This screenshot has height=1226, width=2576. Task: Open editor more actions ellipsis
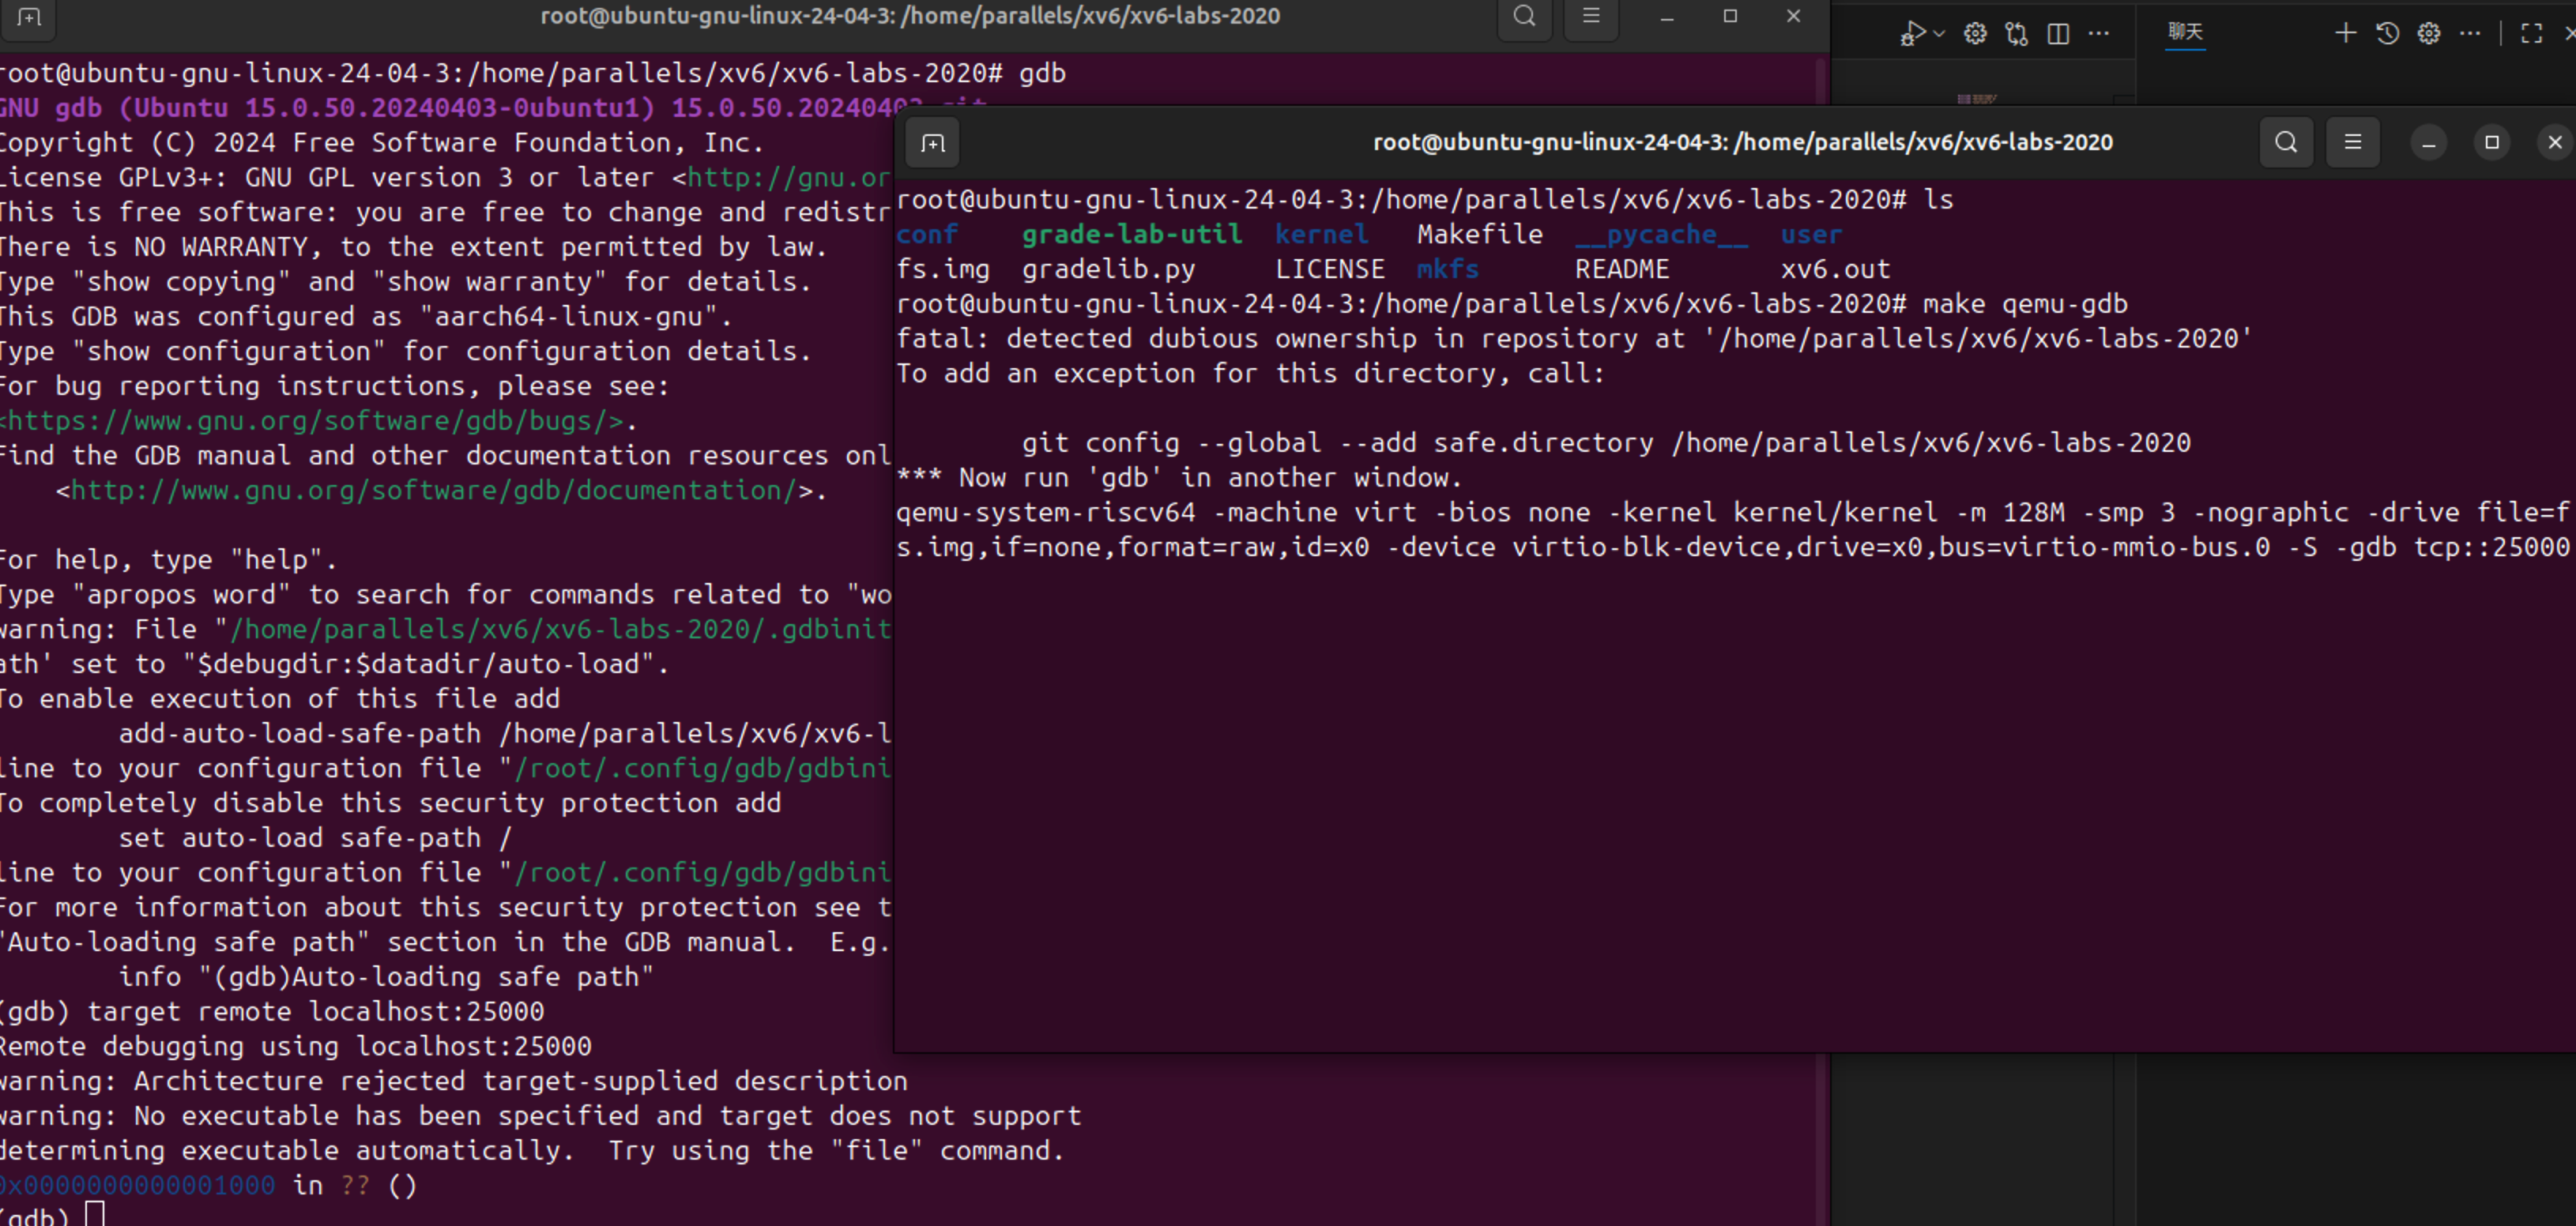point(2099,34)
